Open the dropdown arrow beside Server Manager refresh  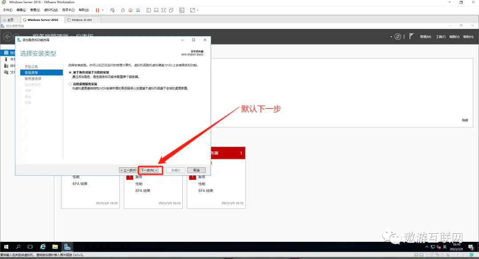pyautogui.click(x=391, y=37)
